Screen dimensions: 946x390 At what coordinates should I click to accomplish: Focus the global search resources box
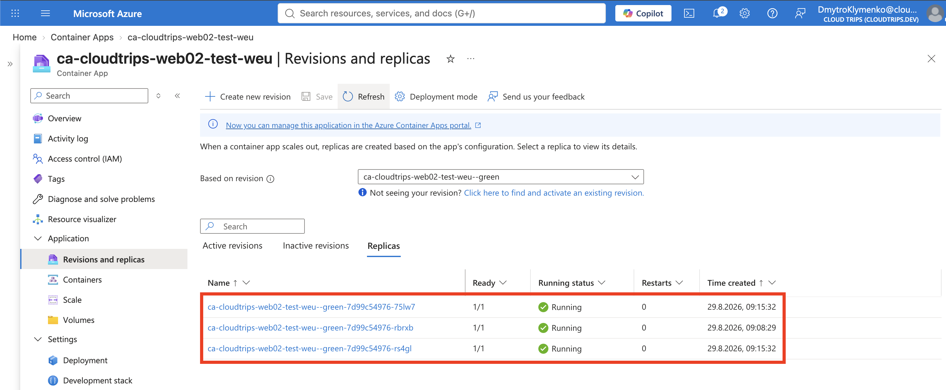[441, 14]
